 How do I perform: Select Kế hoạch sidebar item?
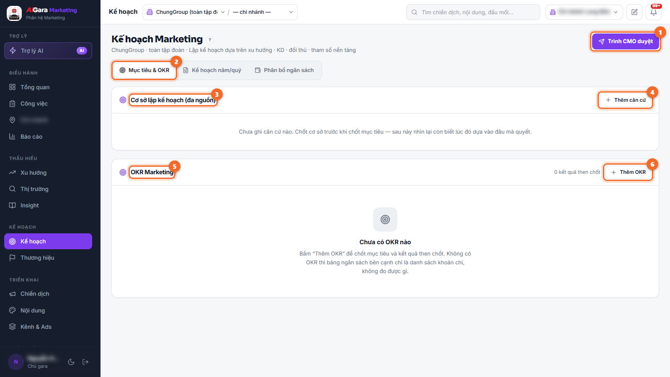[x=48, y=241]
